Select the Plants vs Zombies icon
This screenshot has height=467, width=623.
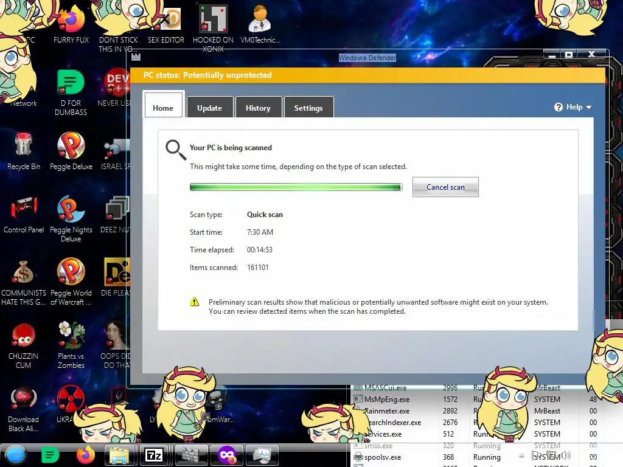(x=71, y=345)
